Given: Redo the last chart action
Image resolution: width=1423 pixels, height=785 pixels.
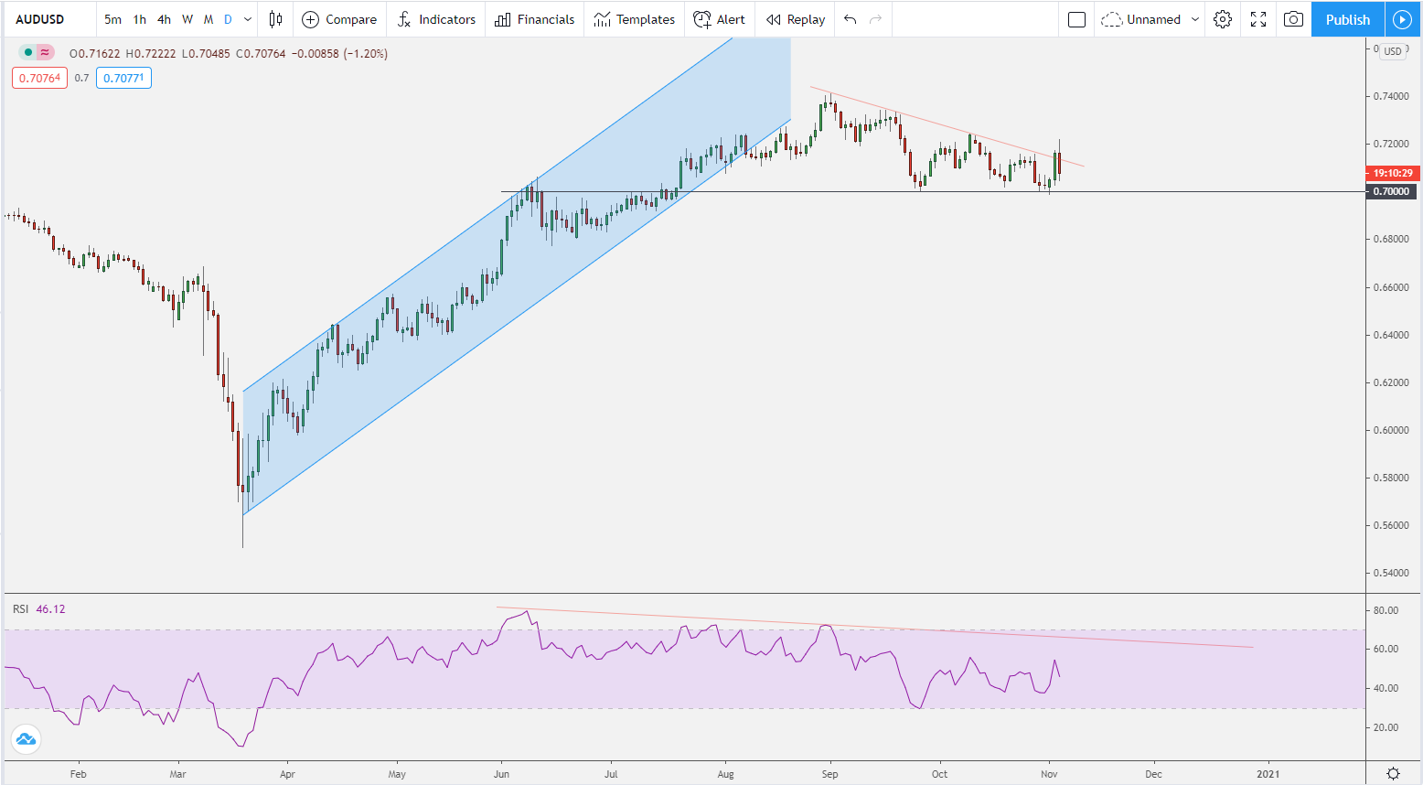Looking at the screenshot, I should tap(876, 19).
